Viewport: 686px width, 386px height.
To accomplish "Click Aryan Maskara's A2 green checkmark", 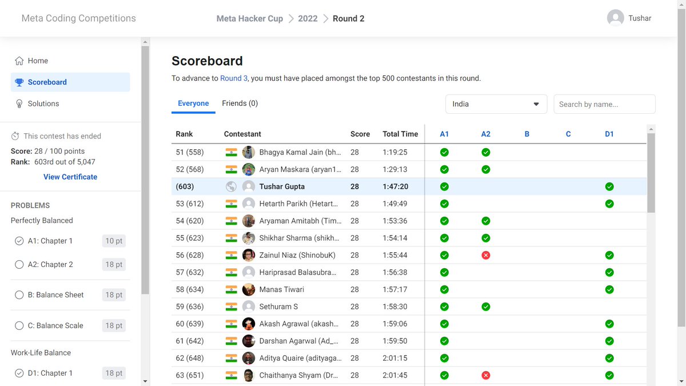I will tap(485, 169).
